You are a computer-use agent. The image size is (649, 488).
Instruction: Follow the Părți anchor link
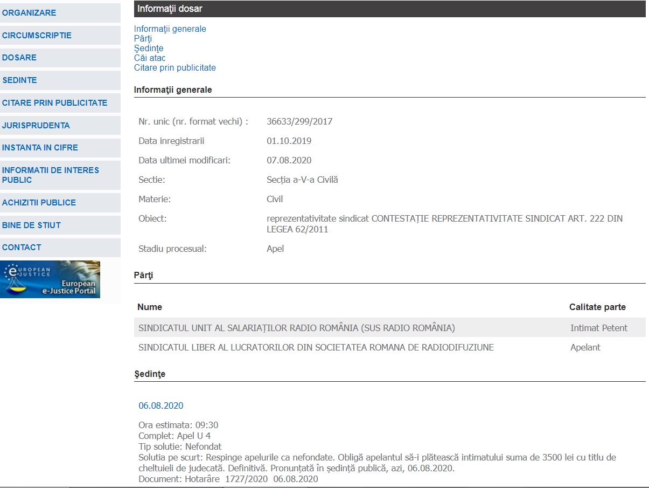[x=143, y=39]
